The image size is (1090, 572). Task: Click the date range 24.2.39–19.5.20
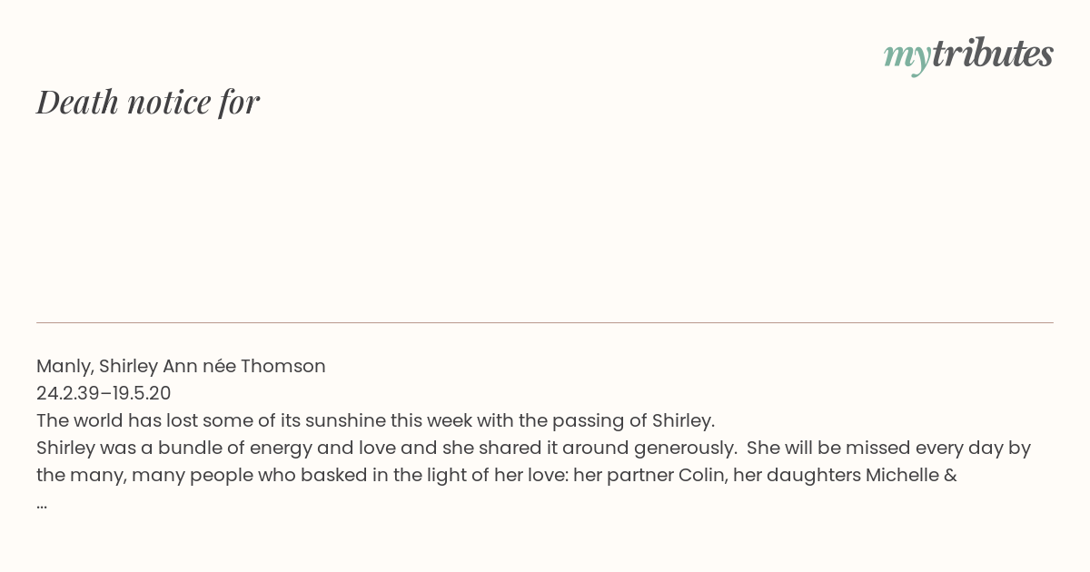[x=104, y=394]
